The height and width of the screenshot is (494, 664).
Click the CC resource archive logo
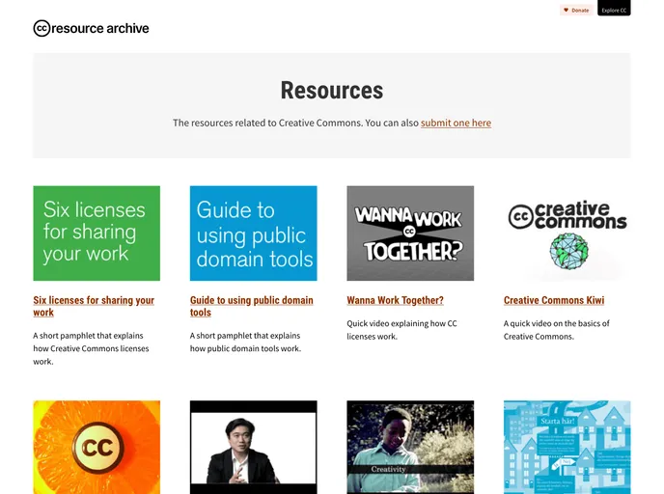(91, 28)
